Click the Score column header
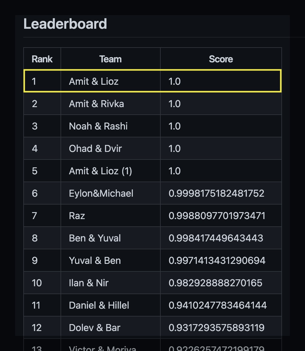305x351 pixels. (x=221, y=59)
